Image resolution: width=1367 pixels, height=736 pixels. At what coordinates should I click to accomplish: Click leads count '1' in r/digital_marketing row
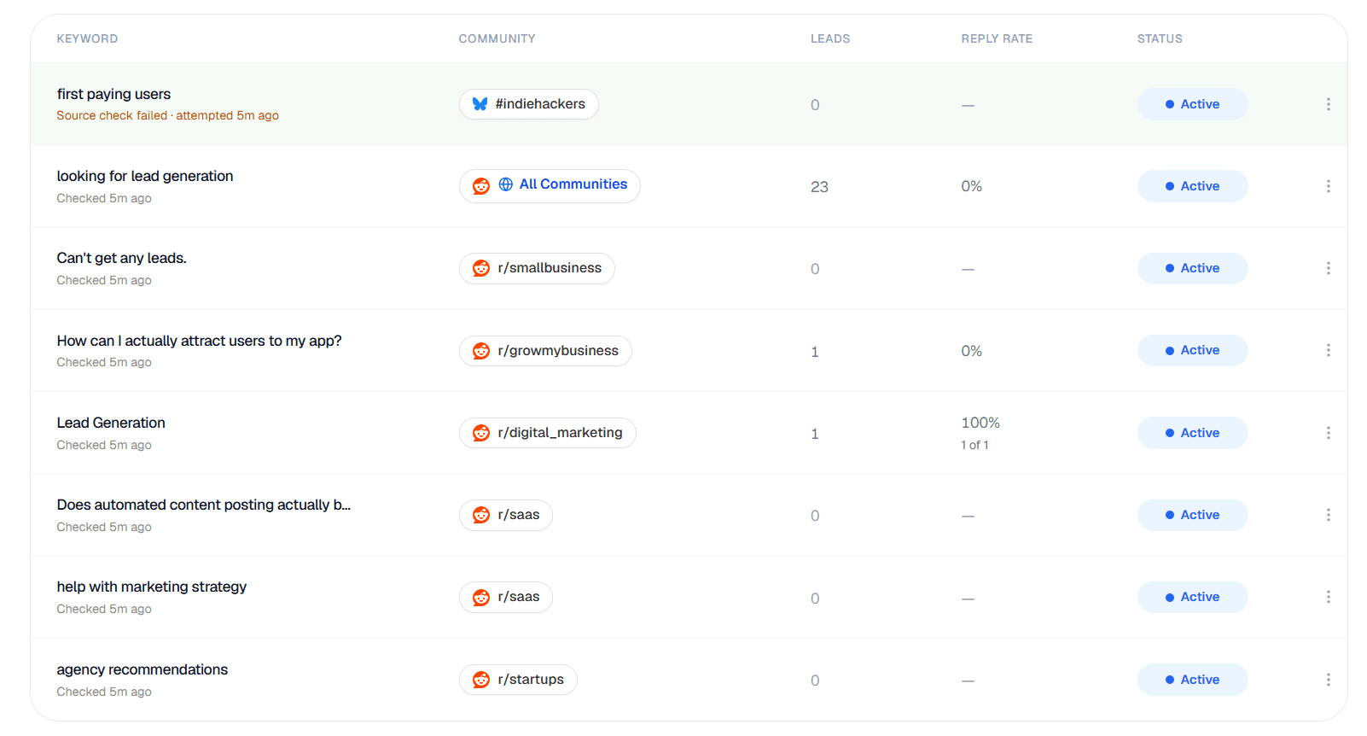point(815,434)
